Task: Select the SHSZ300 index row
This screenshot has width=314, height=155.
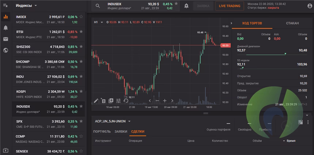Action: tap(49, 49)
